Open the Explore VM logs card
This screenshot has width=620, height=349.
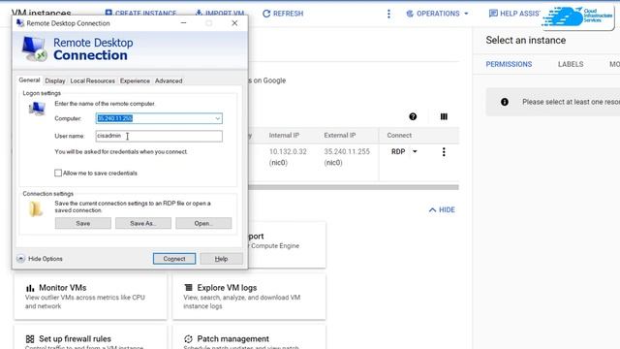249,297
